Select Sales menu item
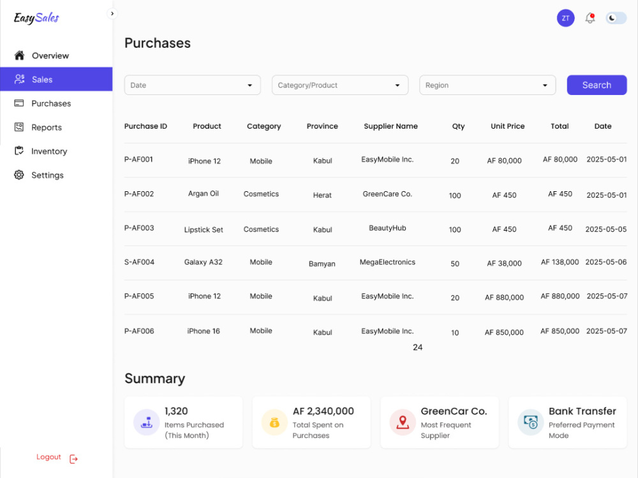This screenshot has width=638, height=478. coord(56,79)
